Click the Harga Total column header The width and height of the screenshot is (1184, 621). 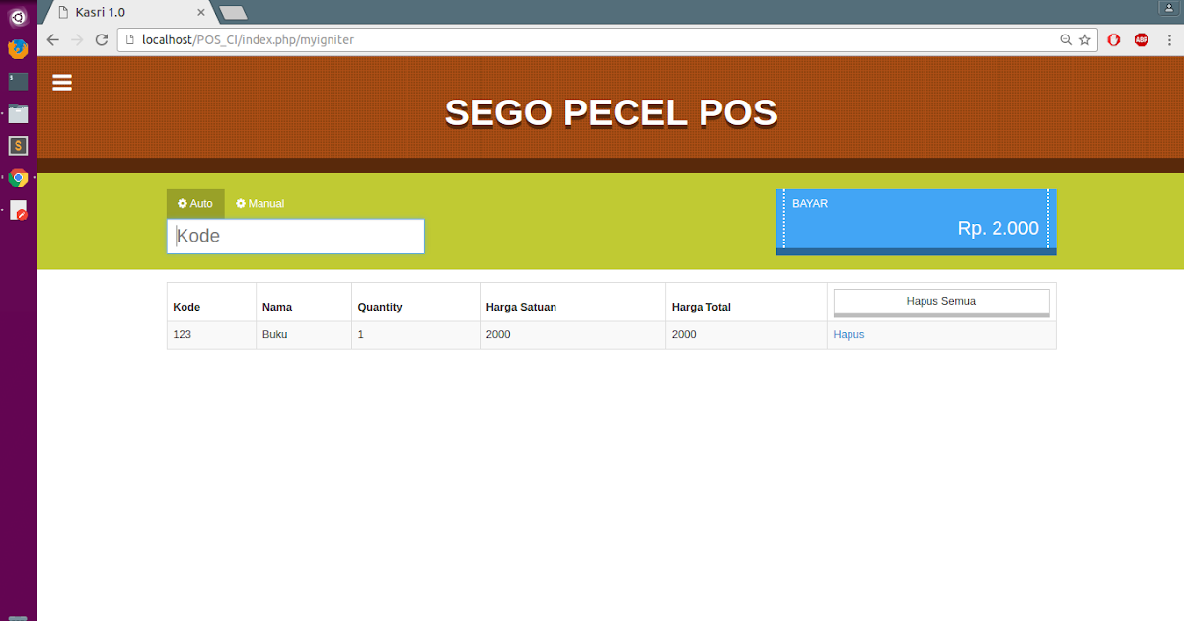702,307
